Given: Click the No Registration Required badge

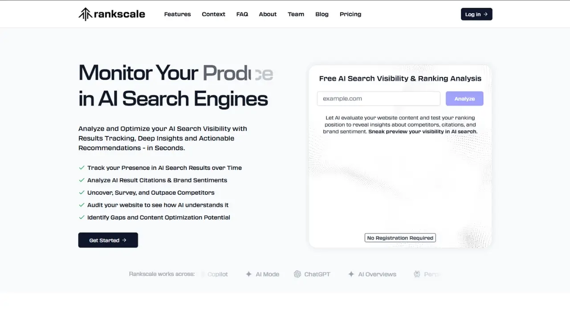Looking at the screenshot, I should click(x=400, y=237).
